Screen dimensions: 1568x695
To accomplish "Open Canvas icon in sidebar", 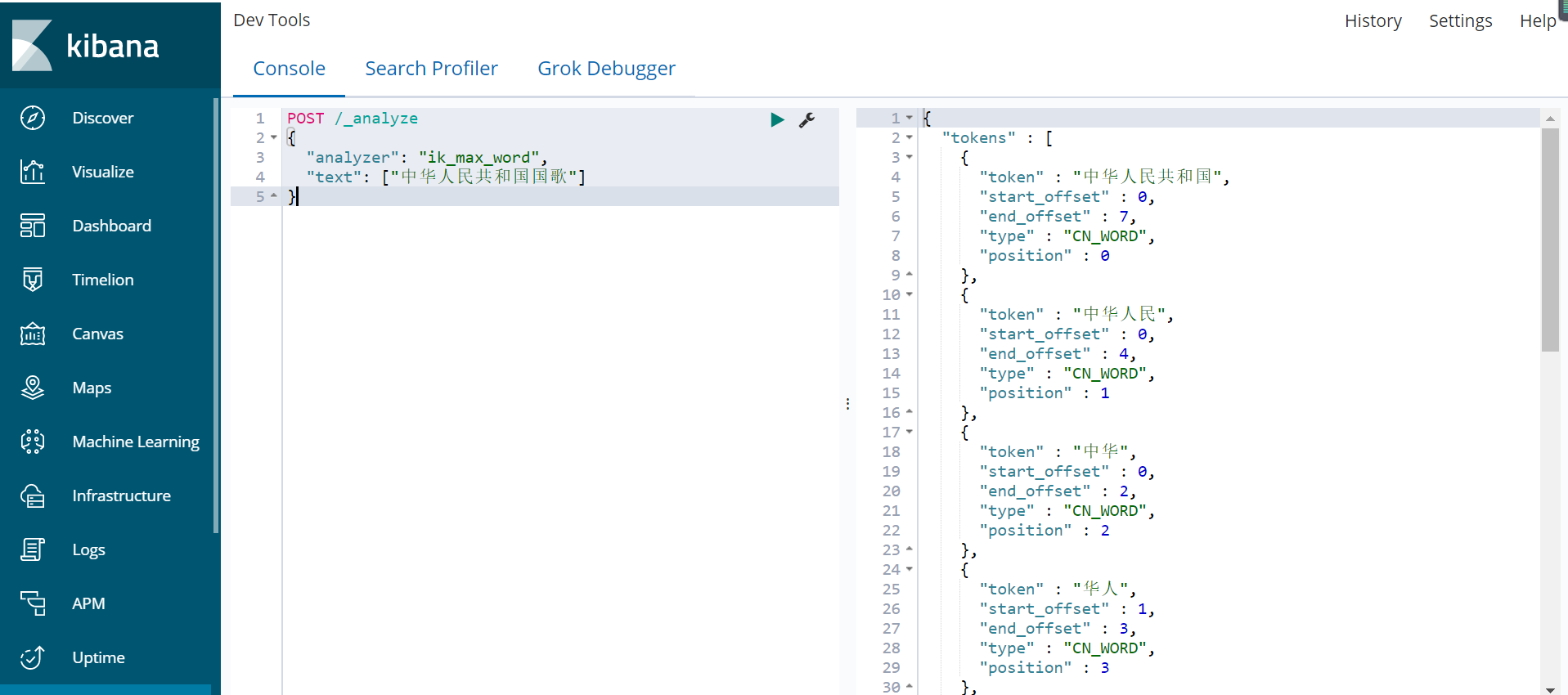I will pos(33,334).
